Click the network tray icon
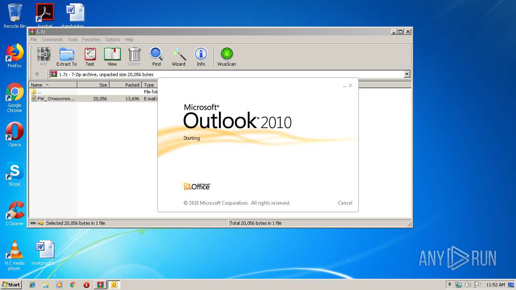Screen dimensions: 516x290 point(458,285)
